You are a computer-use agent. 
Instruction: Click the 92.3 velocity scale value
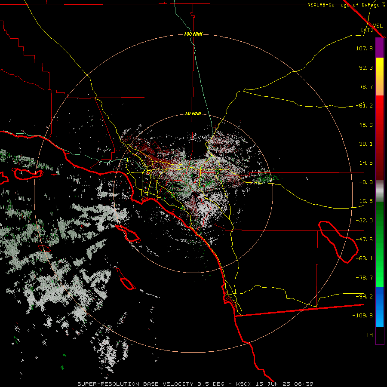coord(366,68)
